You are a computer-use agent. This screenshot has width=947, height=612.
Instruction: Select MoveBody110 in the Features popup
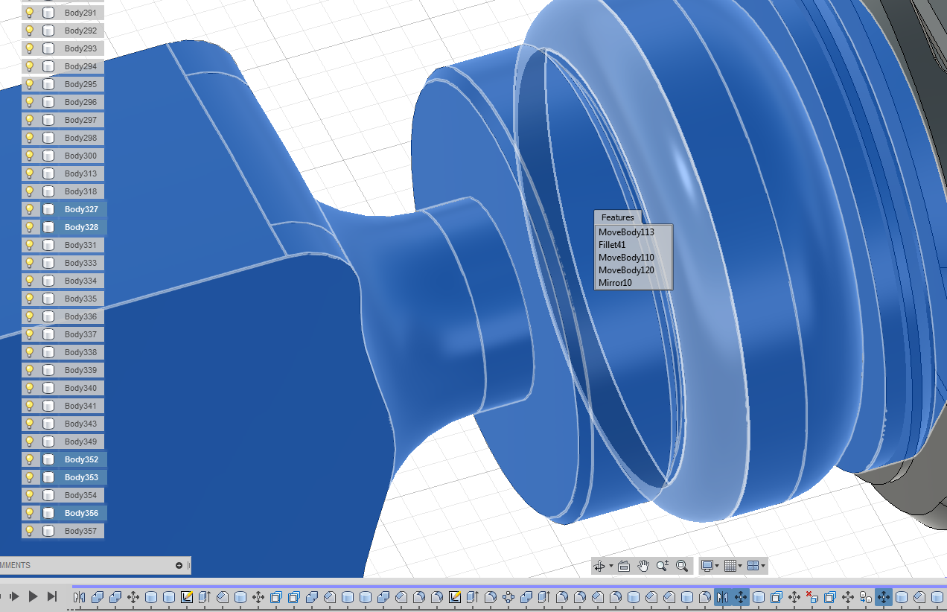point(626,258)
